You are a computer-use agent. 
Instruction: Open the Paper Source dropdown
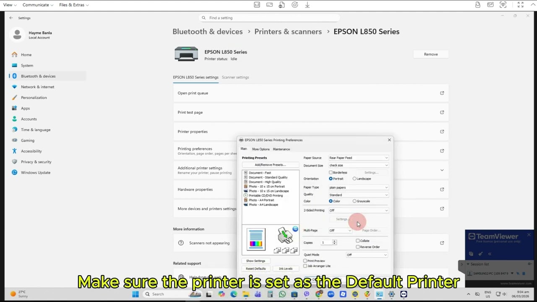point(358,158)
